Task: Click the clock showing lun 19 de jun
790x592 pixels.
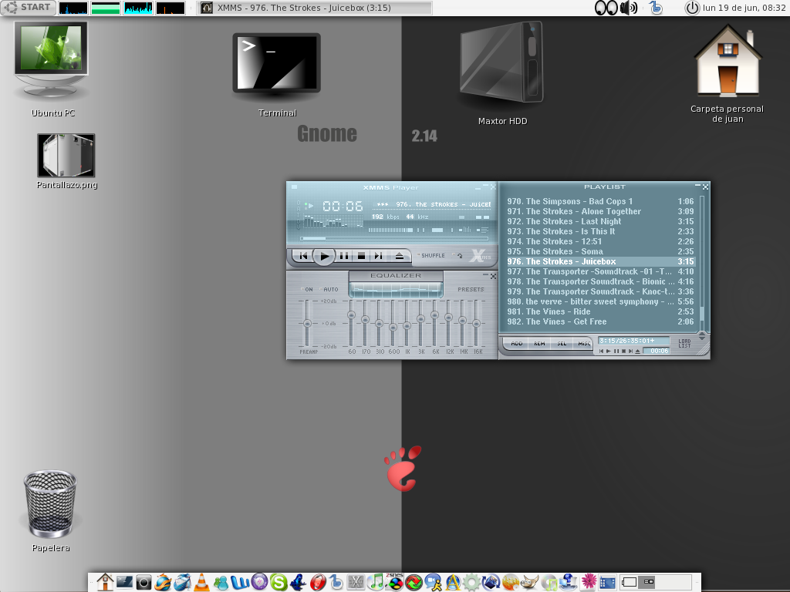Action: click(x=744, y=8)
